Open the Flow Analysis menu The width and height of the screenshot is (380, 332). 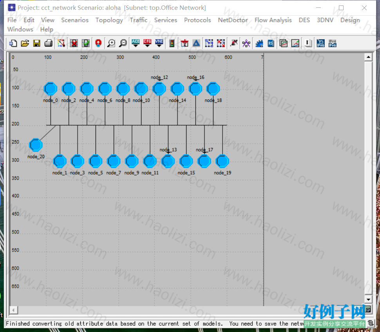point(273,20)
